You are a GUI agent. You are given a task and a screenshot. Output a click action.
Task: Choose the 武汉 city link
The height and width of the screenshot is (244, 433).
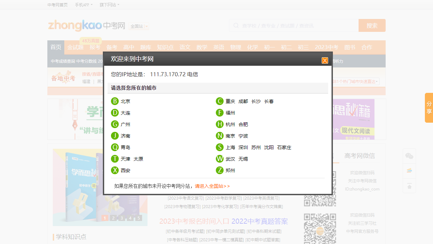point(230,159)
